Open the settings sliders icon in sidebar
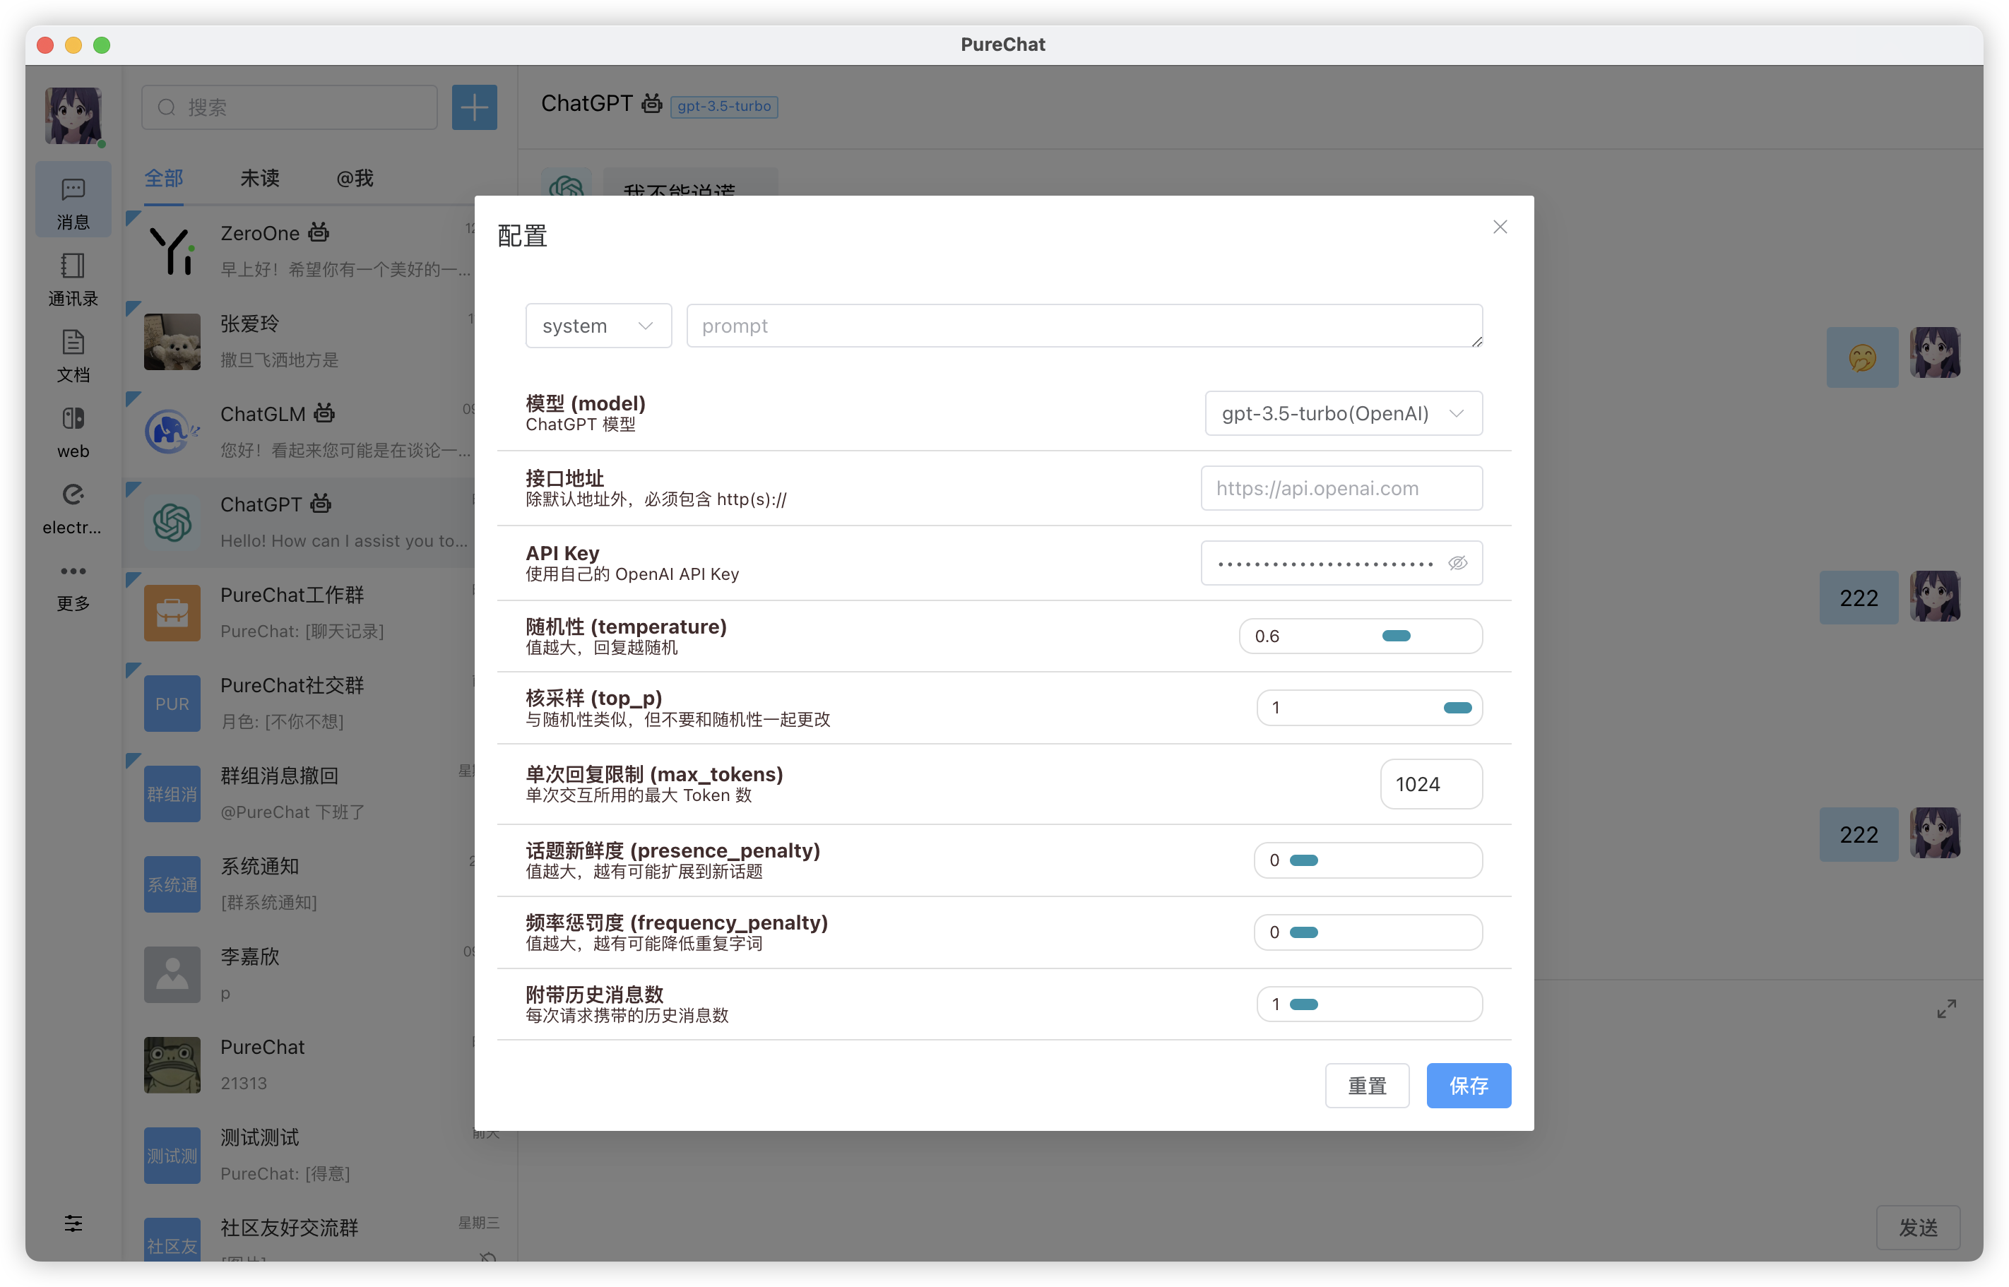Image resolution: width=2009 pixels, height=1287 pixels. coord(73,1223)
